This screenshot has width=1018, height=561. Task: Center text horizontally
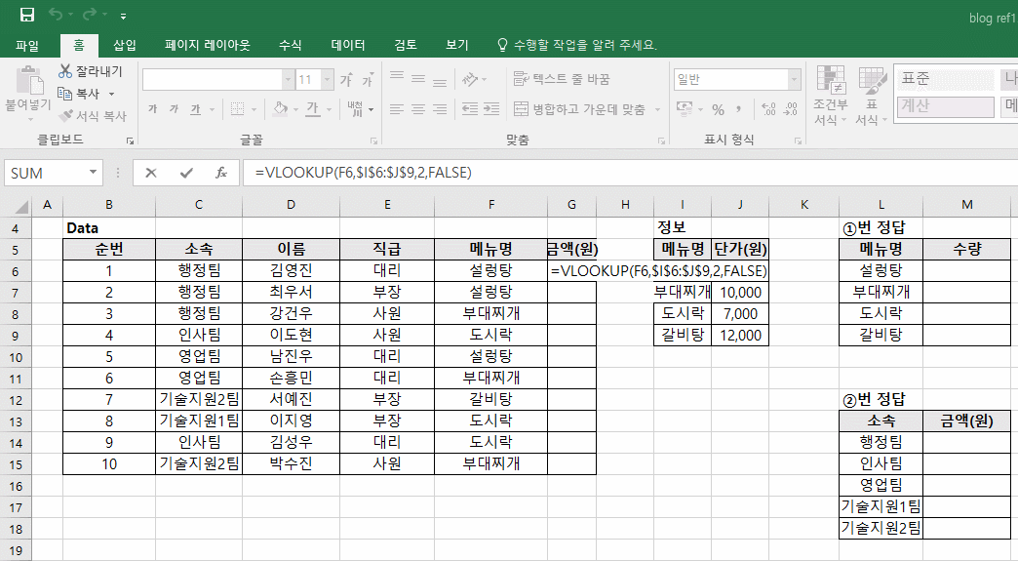418,108
